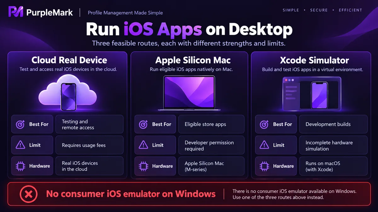Screen dimensions: 378x212
Task: Click 'Requires usage fees' cell
Action: pyautogui.click(x=89, y=145)
